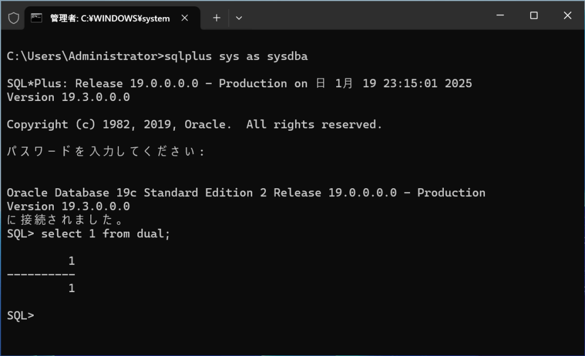Click the result value 1 below dashes
The height and width of the screenshot is (356, 585).
tap(71, 289)
